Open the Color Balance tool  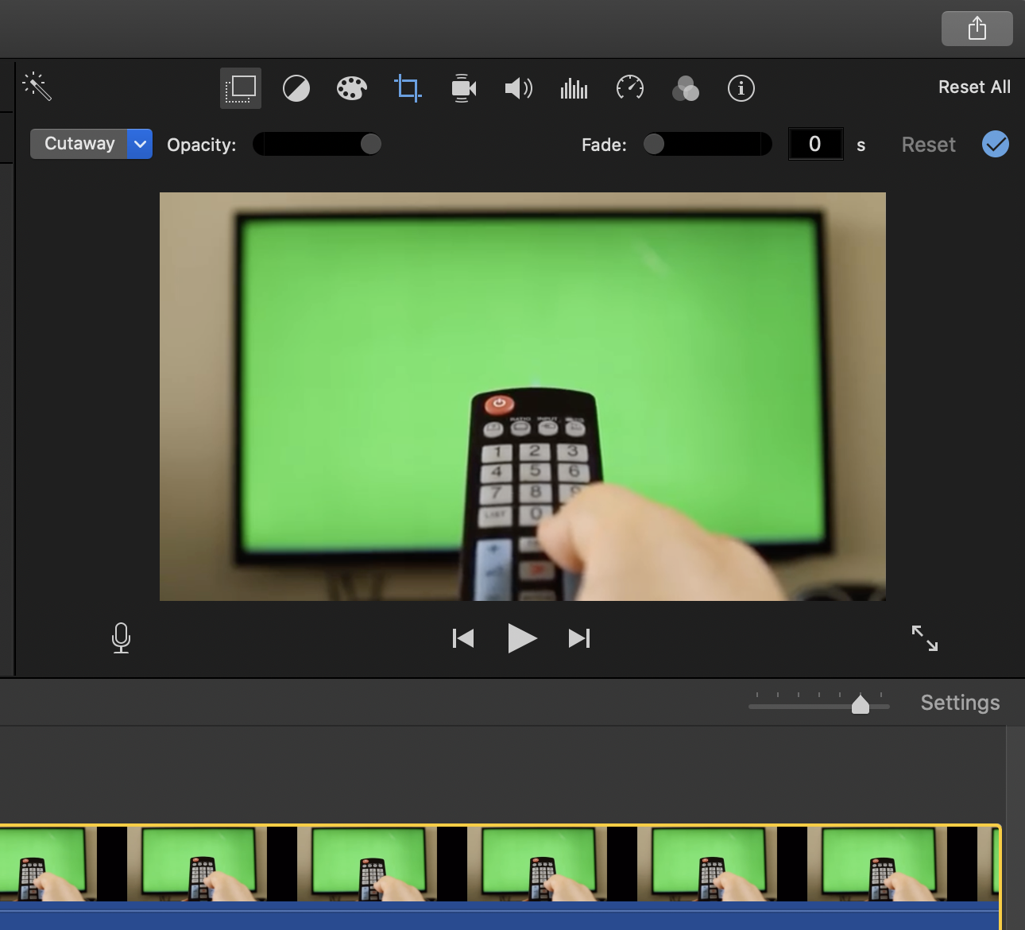click(x=296, y=88)
